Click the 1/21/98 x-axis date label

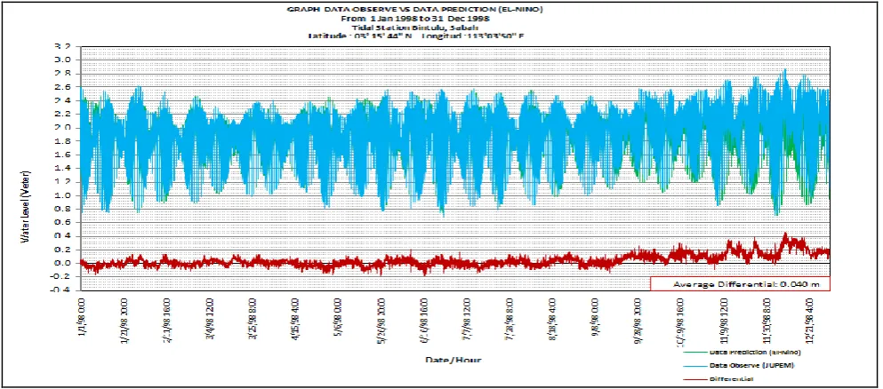click(x=124, y=321)
